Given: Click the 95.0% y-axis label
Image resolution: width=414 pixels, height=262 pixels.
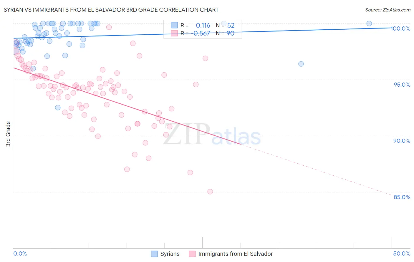Looking at the screenshot, I should [402, 85].
